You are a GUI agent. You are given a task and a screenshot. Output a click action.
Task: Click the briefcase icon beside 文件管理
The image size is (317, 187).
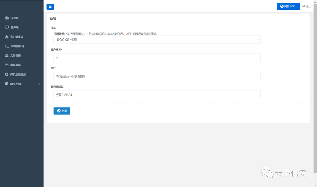point(7,55)
